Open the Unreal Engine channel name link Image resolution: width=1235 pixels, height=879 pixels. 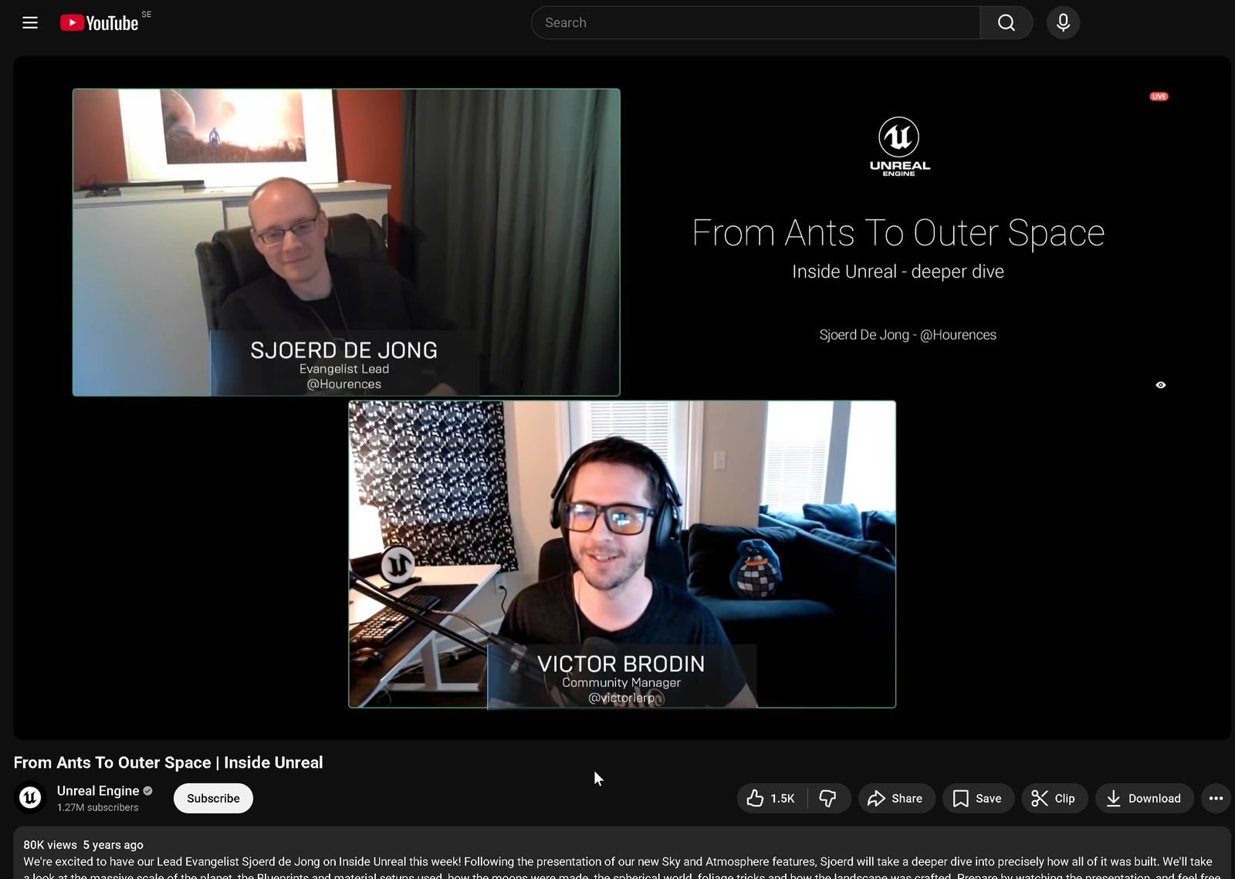pos(98,790)
